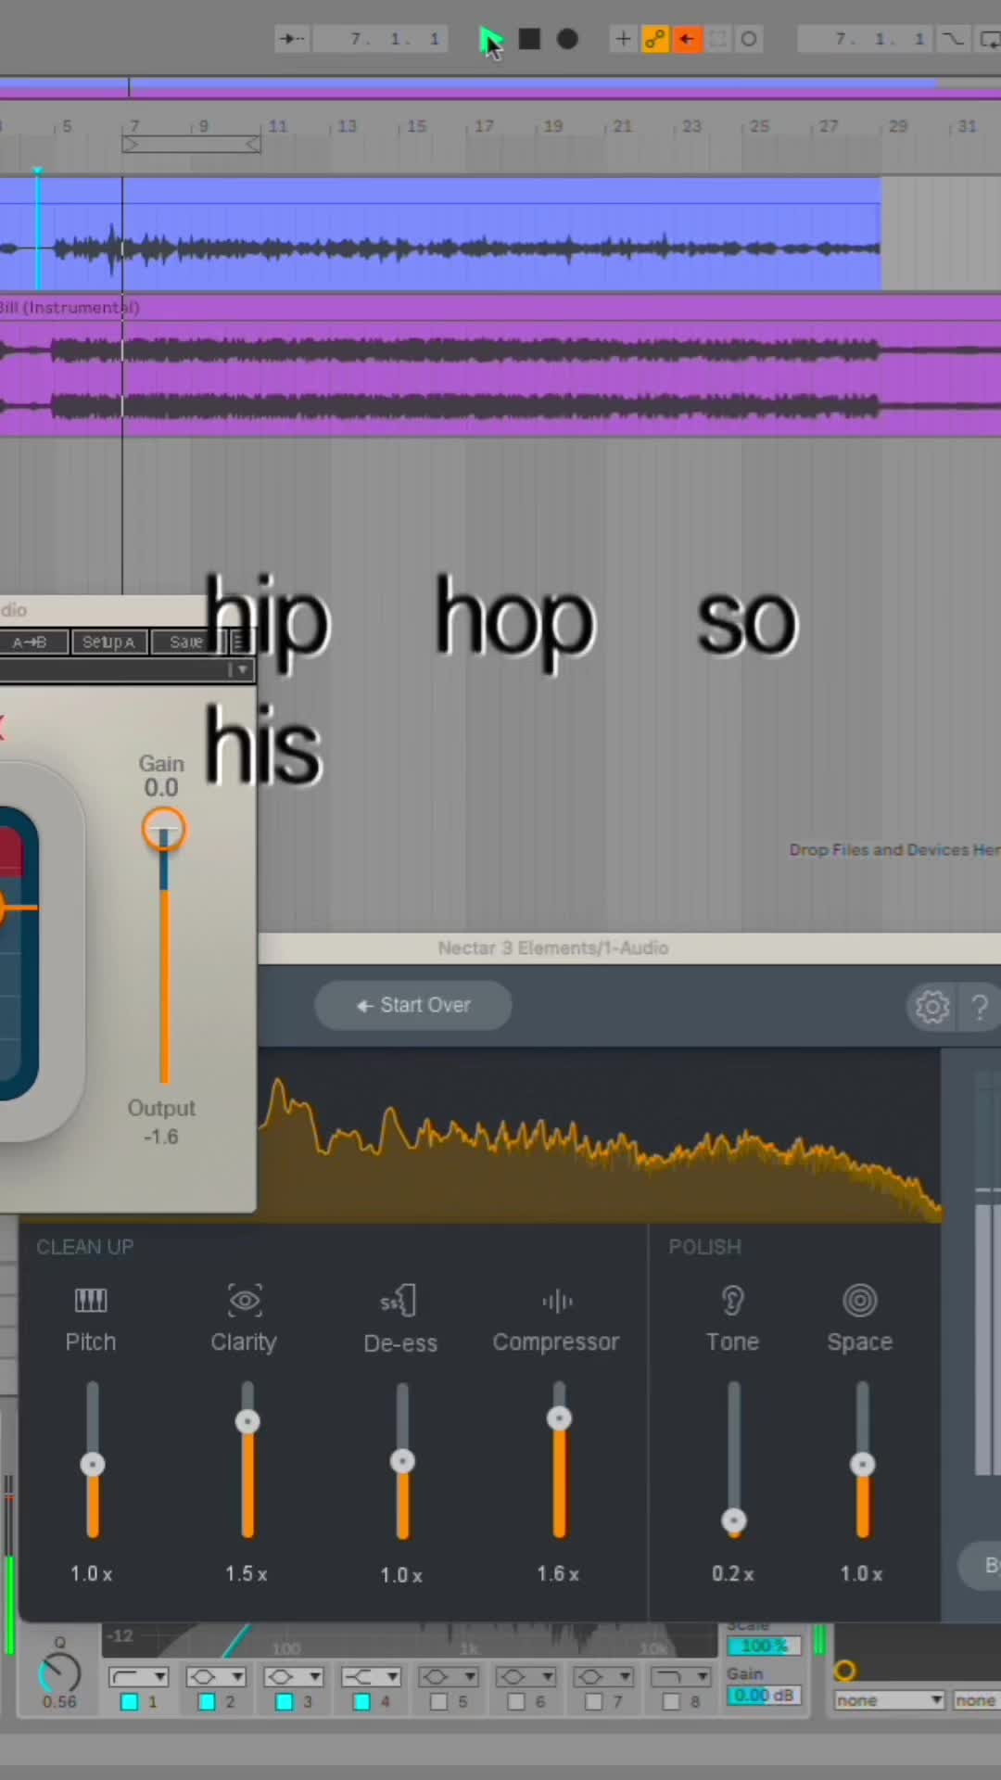1001x1780 pixels.
Task: Click the partially visible B button in Nectar
Action: [x=981, y=1565]
